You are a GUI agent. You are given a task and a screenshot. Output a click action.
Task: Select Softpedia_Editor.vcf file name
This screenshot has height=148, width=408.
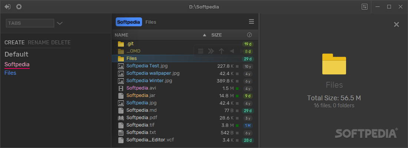[150, 140]
